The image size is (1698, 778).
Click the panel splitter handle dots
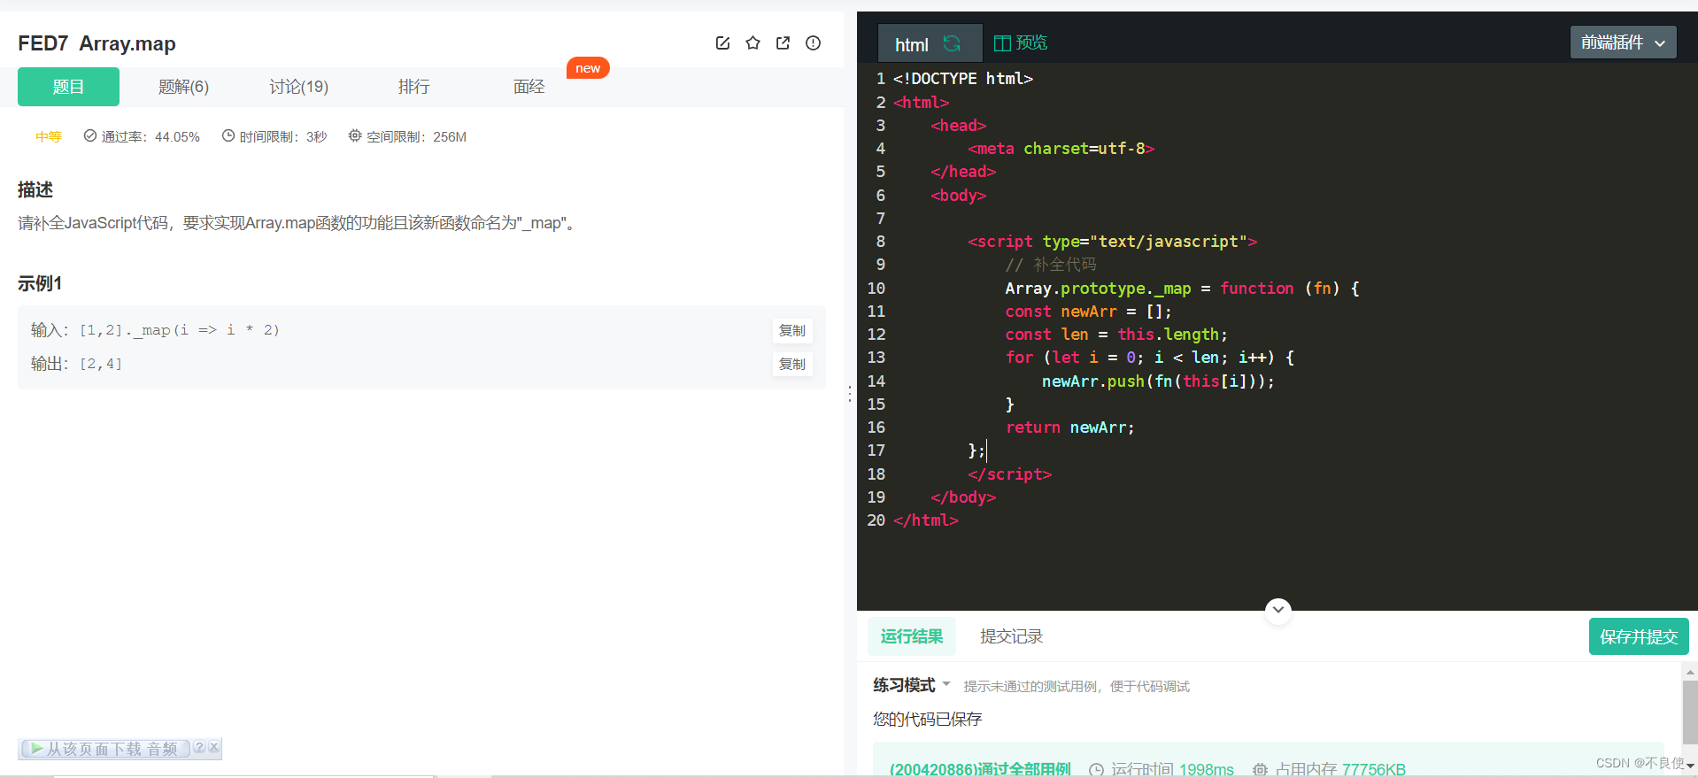click(850, 394)
